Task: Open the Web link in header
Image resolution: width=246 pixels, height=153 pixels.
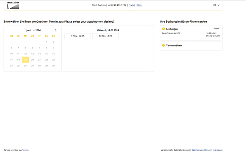Action: tap(140, 5)
